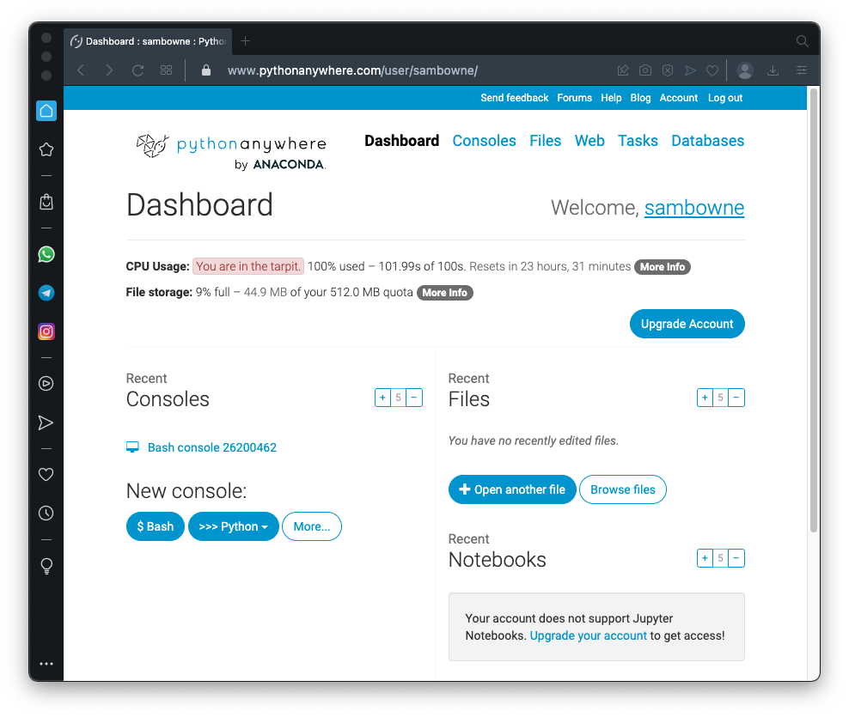Open Bash console 26200462
This screenshot has height=717, width=849.
211,447
